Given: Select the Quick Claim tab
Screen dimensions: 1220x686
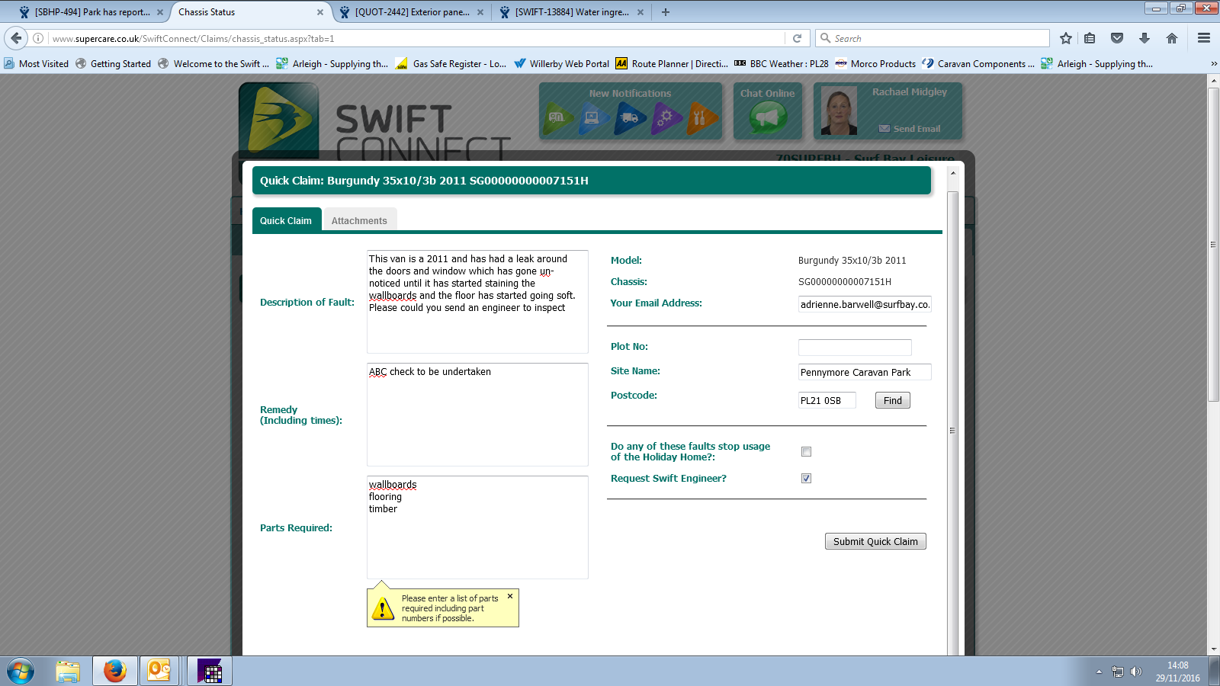Looking at the screenshot, I should 286,221.
